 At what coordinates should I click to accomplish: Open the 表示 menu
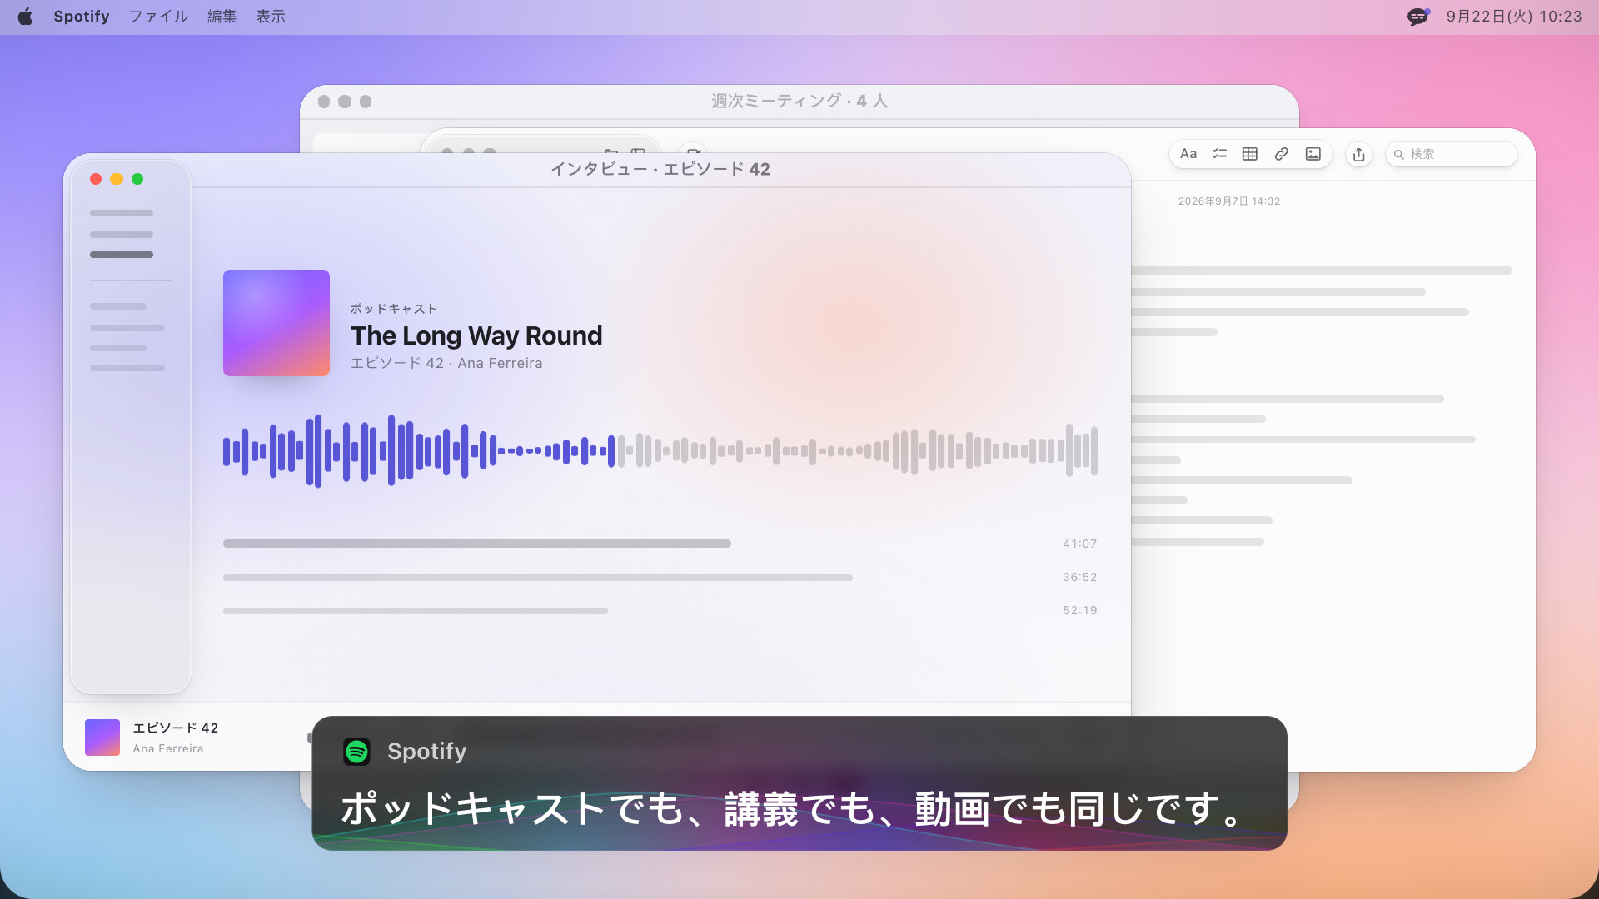point(271,17)
